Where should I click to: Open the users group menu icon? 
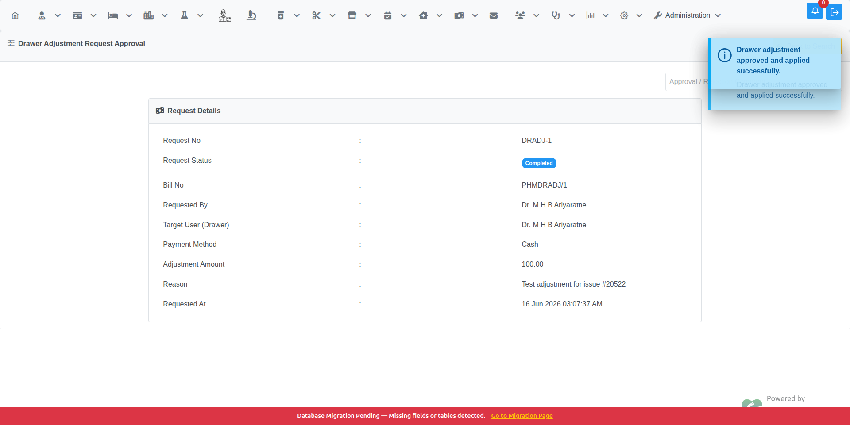coord(520,15)
